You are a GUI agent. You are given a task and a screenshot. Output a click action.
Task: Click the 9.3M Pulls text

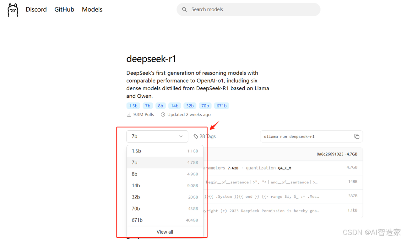point(144,115)
